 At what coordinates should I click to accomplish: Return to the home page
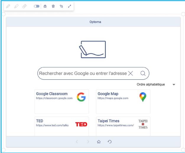tap(99, 142)
